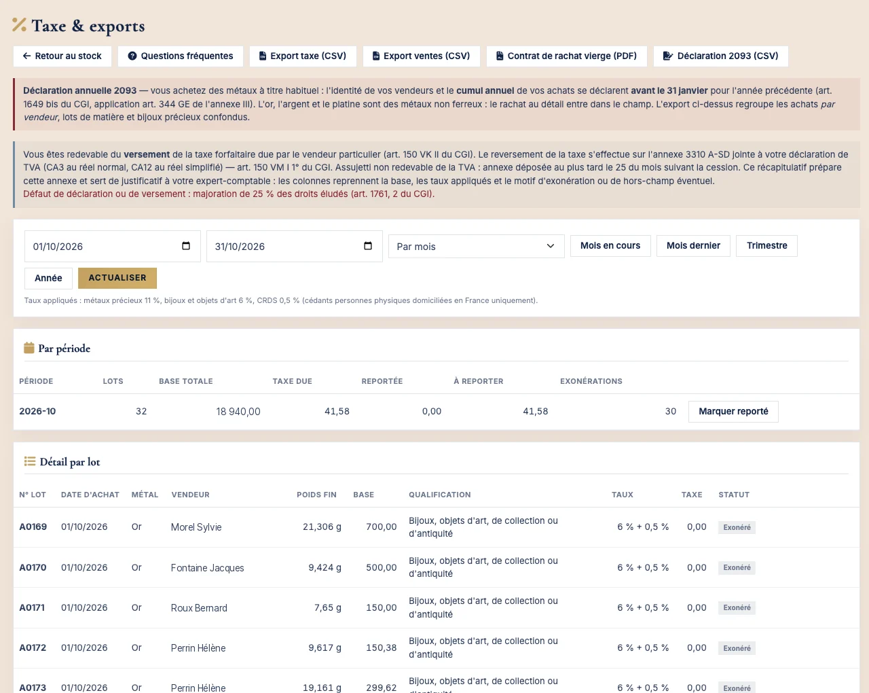Click the ACTUALISER button

click(x=117, y=279)
